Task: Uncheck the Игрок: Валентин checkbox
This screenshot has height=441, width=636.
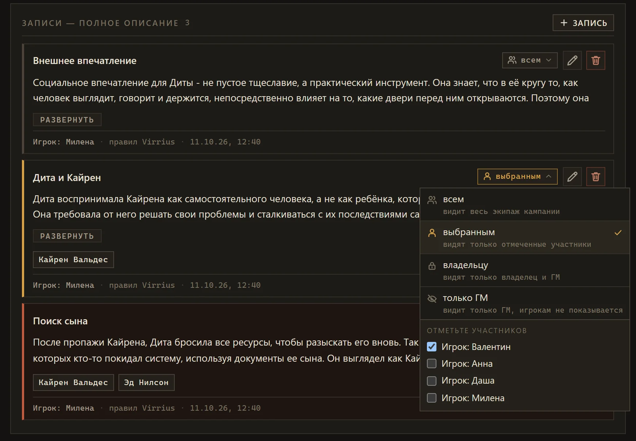Action: point(432,347)
